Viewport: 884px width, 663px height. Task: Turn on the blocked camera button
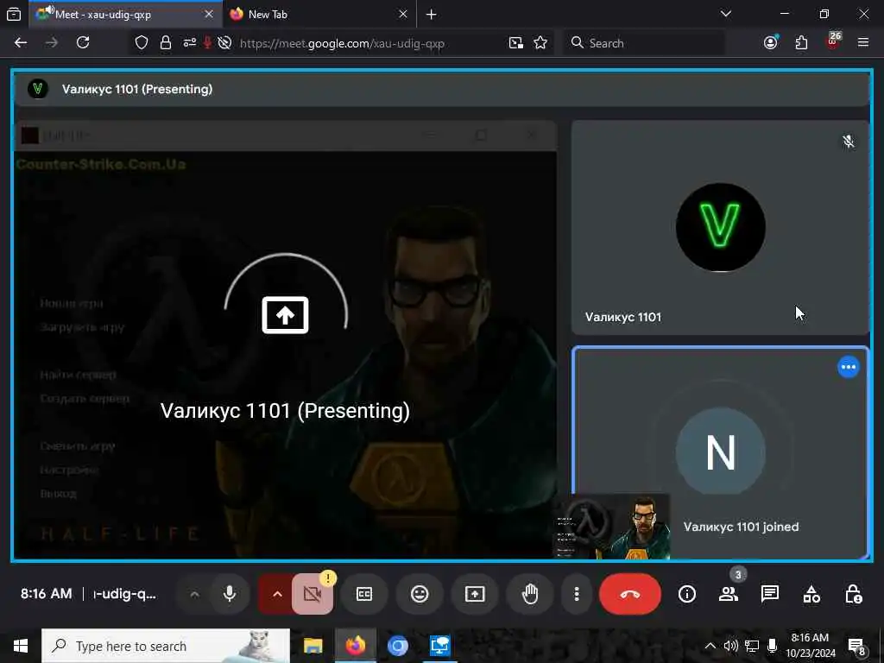(x=313, y=594)
